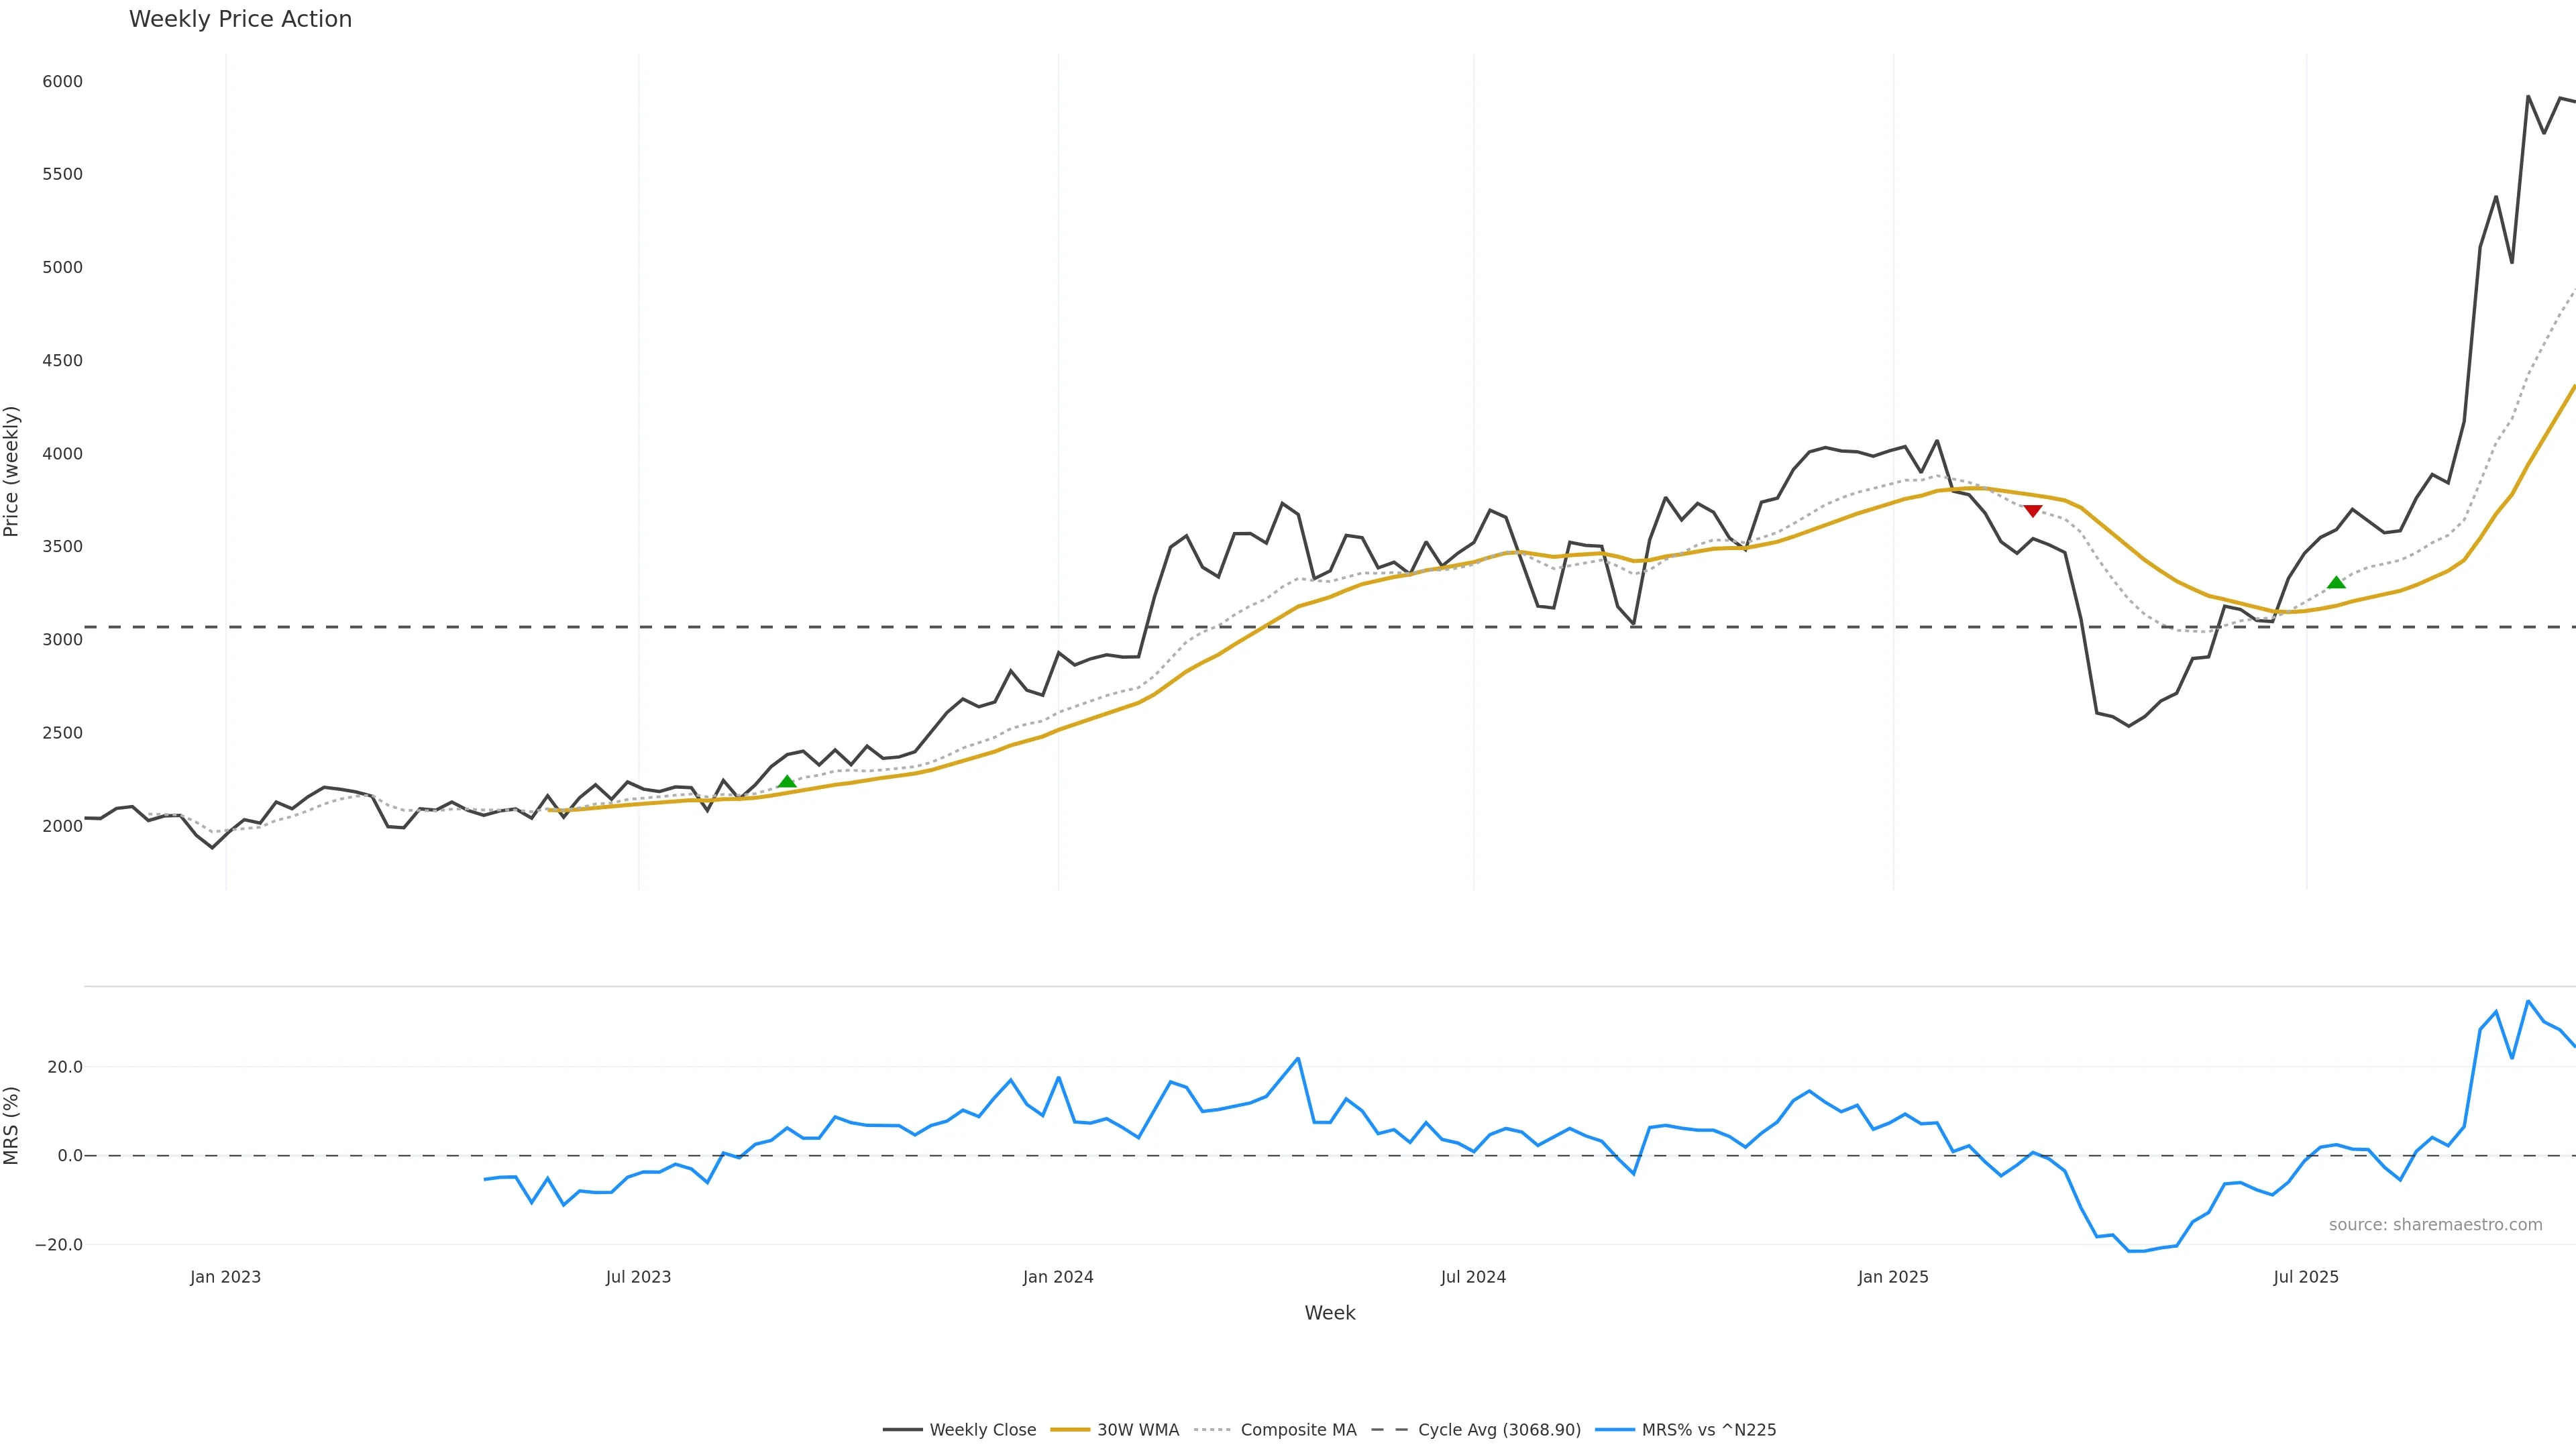The width and height of the screenshot is (2576, 1449).
Task: Click the green triangle marker near late 2023
Action: pyautogui.click(x=787, y=782)
